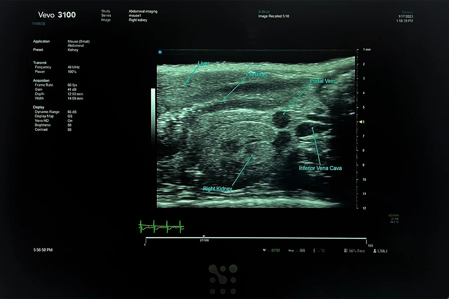The height and width of the screenshot is (299, 449).
Task: Click the 14.08 mm width value
Action: pos(75,98)
